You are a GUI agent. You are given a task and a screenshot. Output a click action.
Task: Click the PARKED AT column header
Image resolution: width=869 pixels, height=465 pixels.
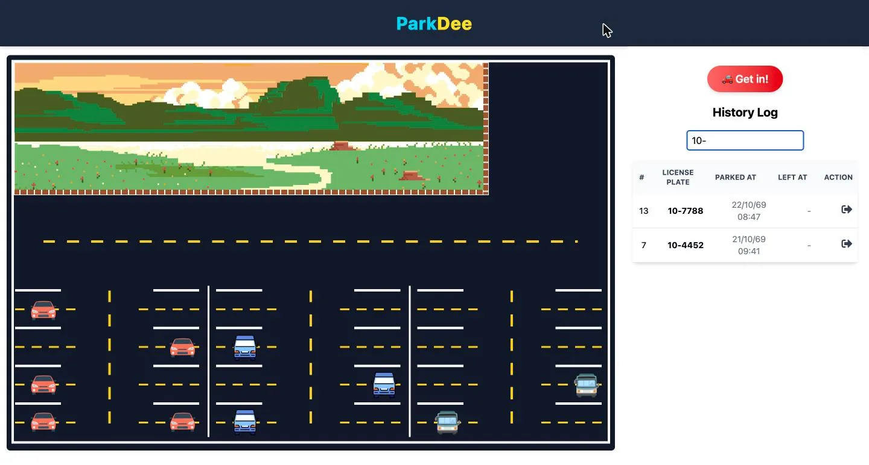click(735, 177)
